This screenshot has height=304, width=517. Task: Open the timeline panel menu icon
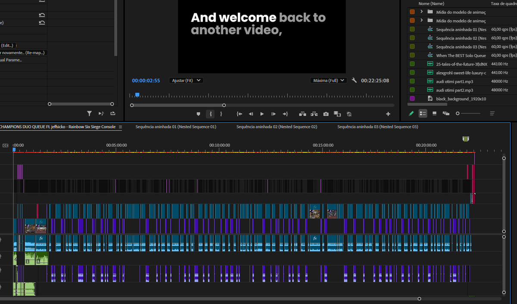coord(121,127)
